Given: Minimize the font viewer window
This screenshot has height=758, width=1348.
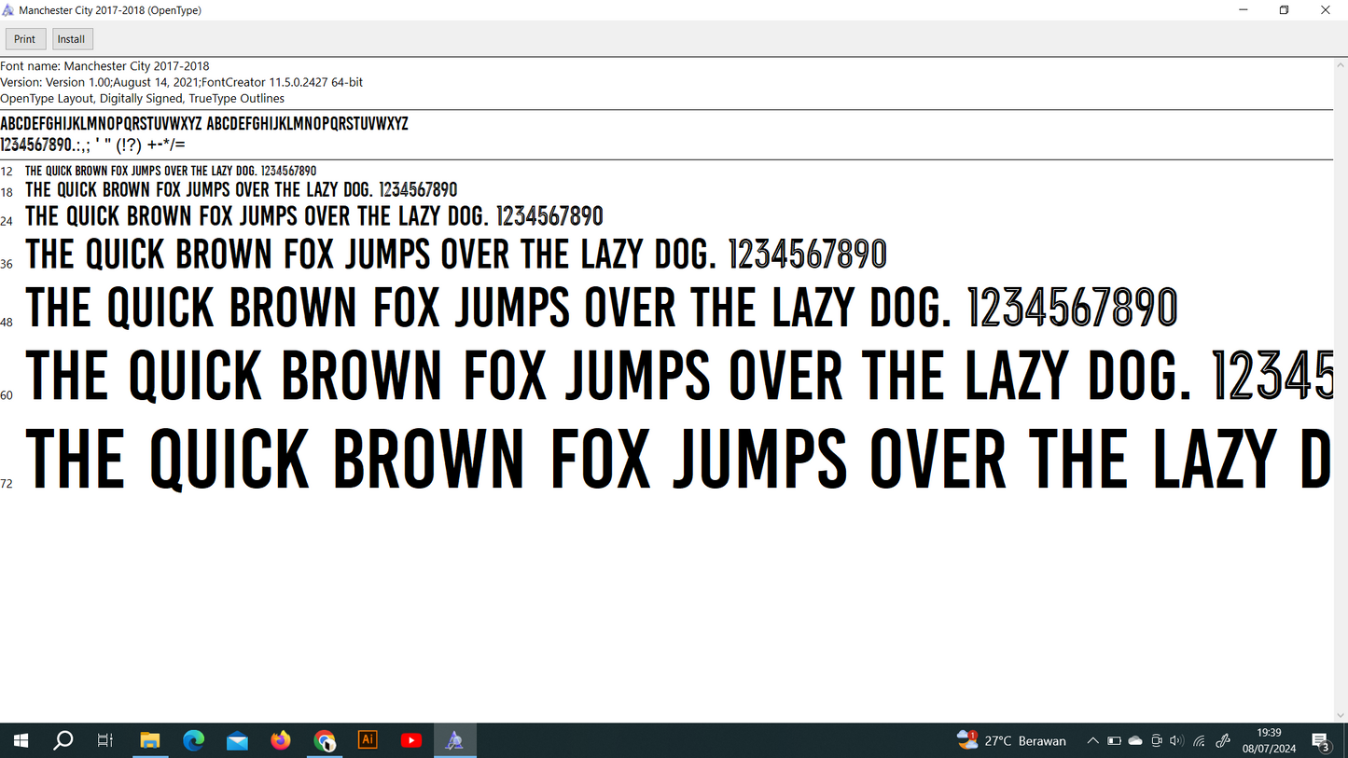Looking at the screenshot, I should 1243,10.
